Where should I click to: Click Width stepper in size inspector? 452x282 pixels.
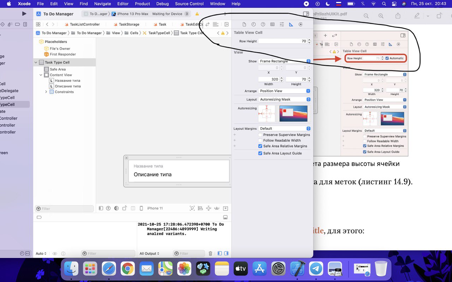281,79
